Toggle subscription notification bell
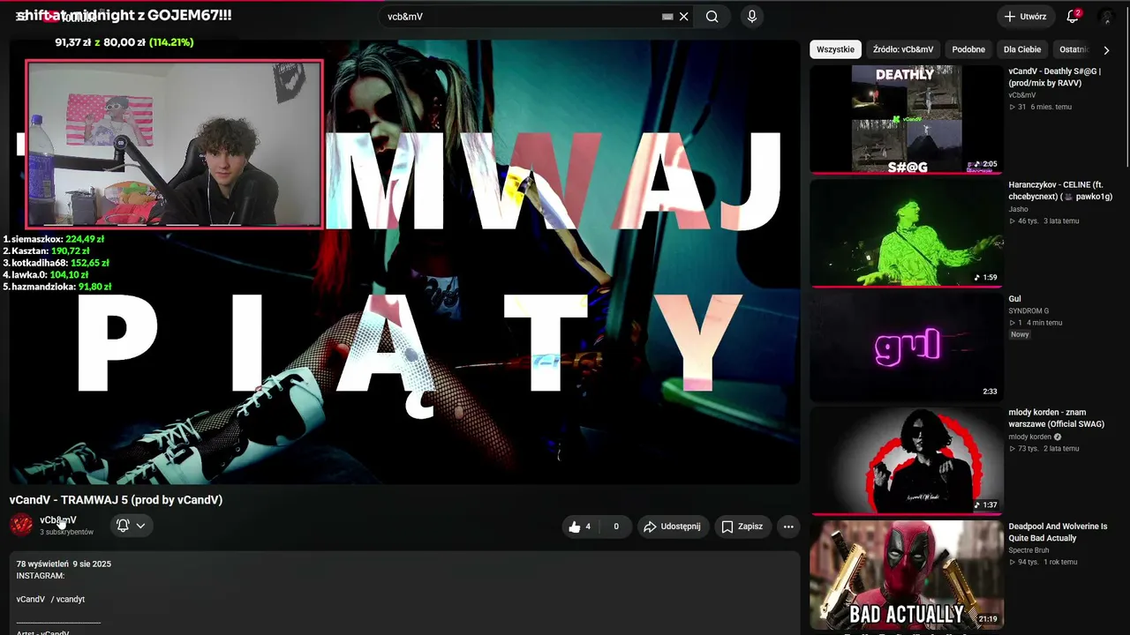Screen dimensions: 1130x635 123,526
